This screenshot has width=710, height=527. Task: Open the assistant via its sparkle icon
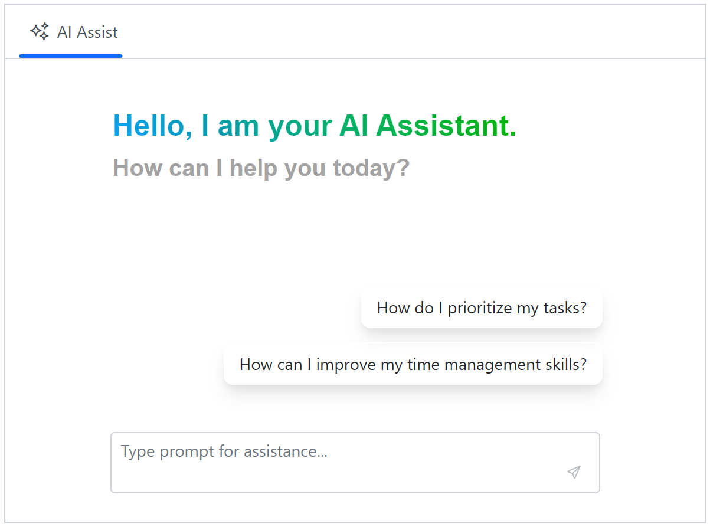[x=39, y=32]
